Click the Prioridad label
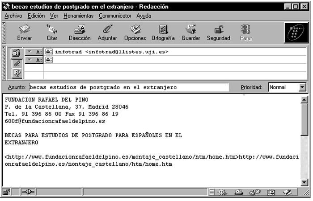Viewport: 313px width, 201px height. 251,87
